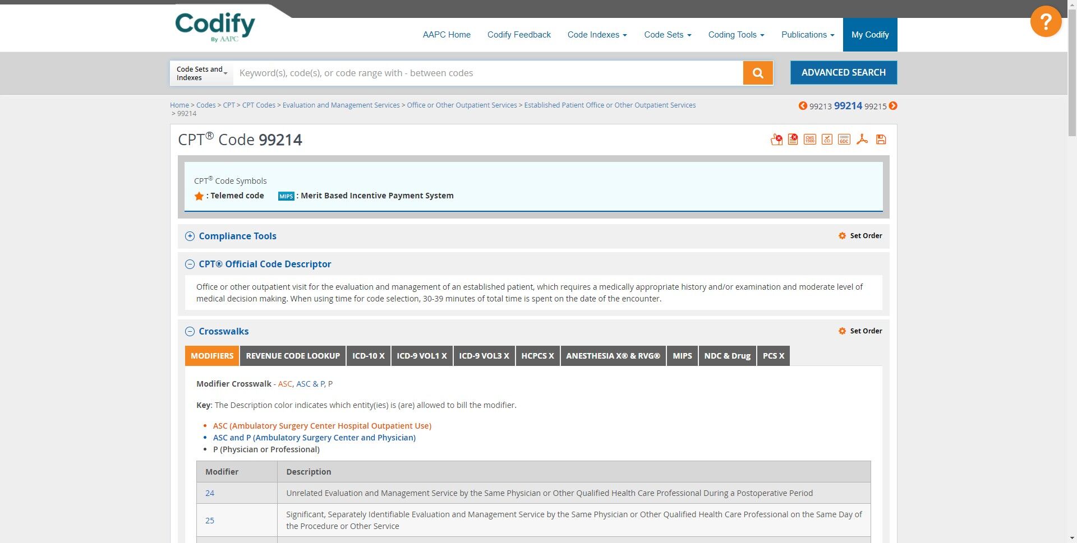This screenshot has height=543, width=1077.
Task: Switch to ICD-9 VOL3 X tab
Action: click(484, 356)
